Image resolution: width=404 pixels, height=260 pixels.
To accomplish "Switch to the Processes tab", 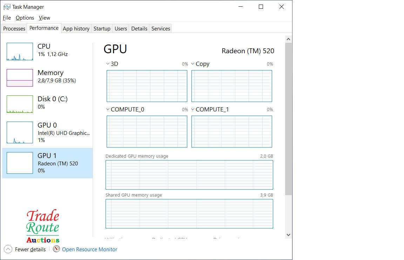I will click(14, 29).
